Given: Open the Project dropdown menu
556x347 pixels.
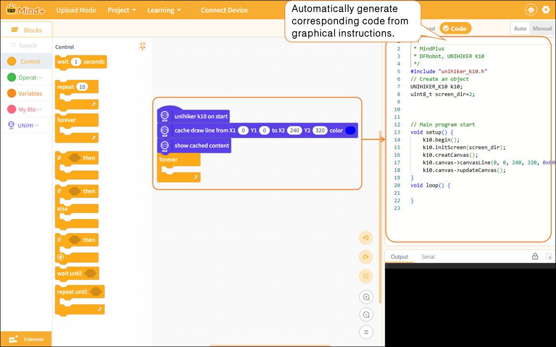Looking at the screenshot, I should tap(121, 10).
